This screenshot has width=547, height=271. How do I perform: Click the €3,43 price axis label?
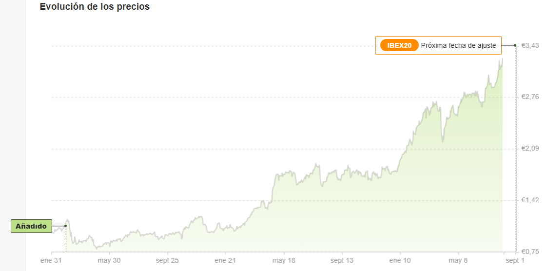[x=530, y=45]
